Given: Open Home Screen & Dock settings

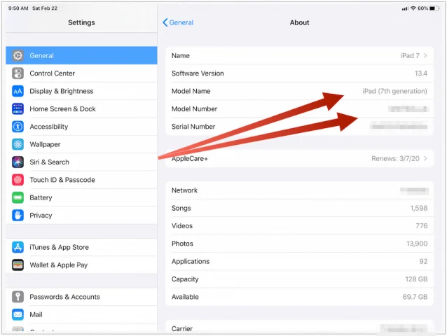Looking at the screenshot, I should pyautogui.click(x=81, y=108).
